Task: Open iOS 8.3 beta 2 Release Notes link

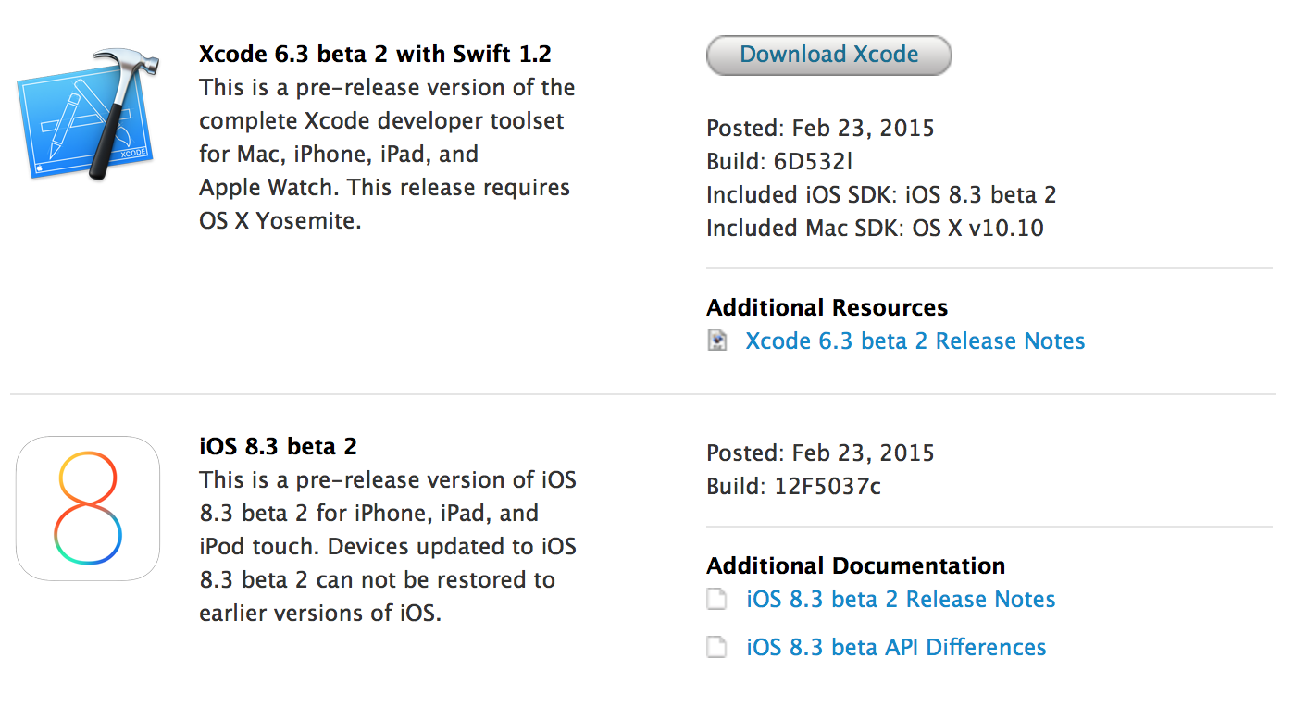Action: (x=901, y=600)
